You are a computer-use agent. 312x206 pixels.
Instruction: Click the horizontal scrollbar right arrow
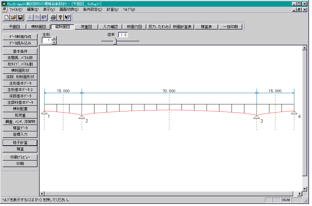tap(300, 194)
